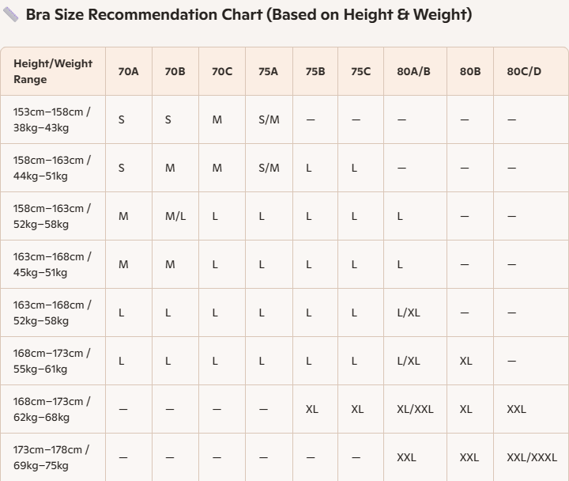The height and width of the screenshot is (481, 569).
Task: Select the Height/Weight Range column header
Action: pos(53,71)
